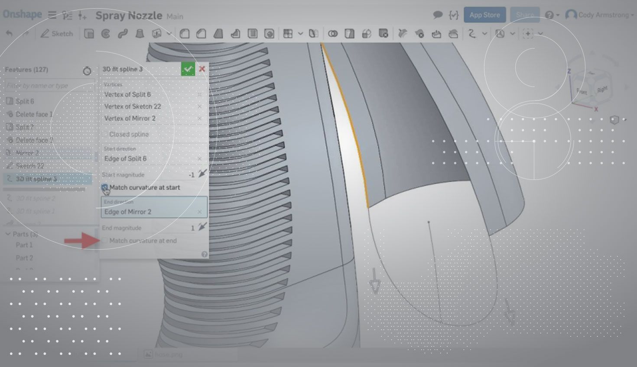Enable Match curvature at end checkbox

tap(105, 241)
